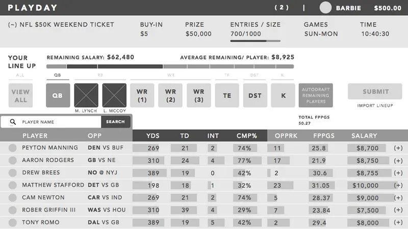Screen dimensions: 408x229
Task: Select Tony Romo row circle
Action: [13, 223]
